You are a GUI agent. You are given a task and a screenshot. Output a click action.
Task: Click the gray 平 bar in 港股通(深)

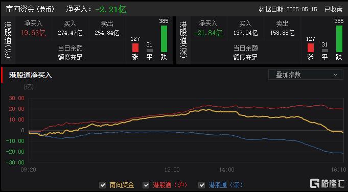coord(325,51)
